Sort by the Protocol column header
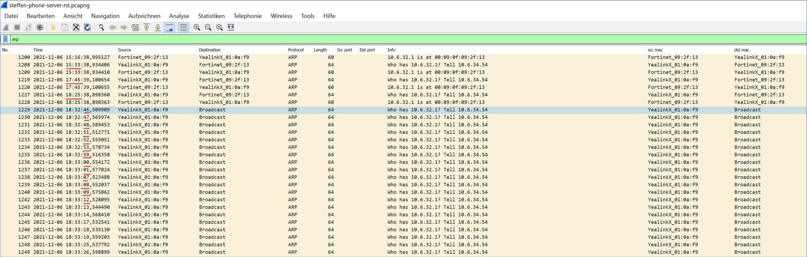807x257 pixels. 299,50
